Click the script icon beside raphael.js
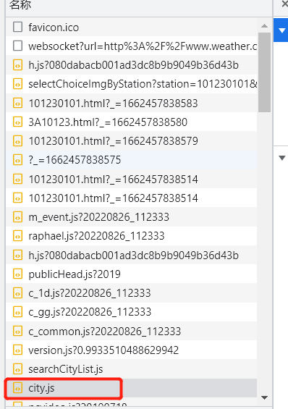 pyautogui.click(x=17, y=236)
